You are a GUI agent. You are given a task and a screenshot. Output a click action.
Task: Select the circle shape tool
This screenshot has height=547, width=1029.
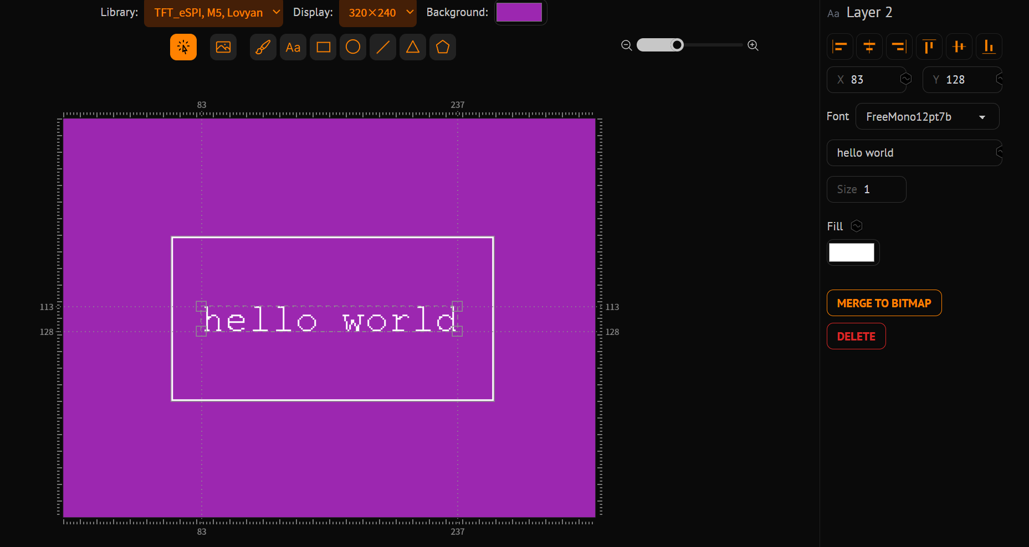coord(353,47)
